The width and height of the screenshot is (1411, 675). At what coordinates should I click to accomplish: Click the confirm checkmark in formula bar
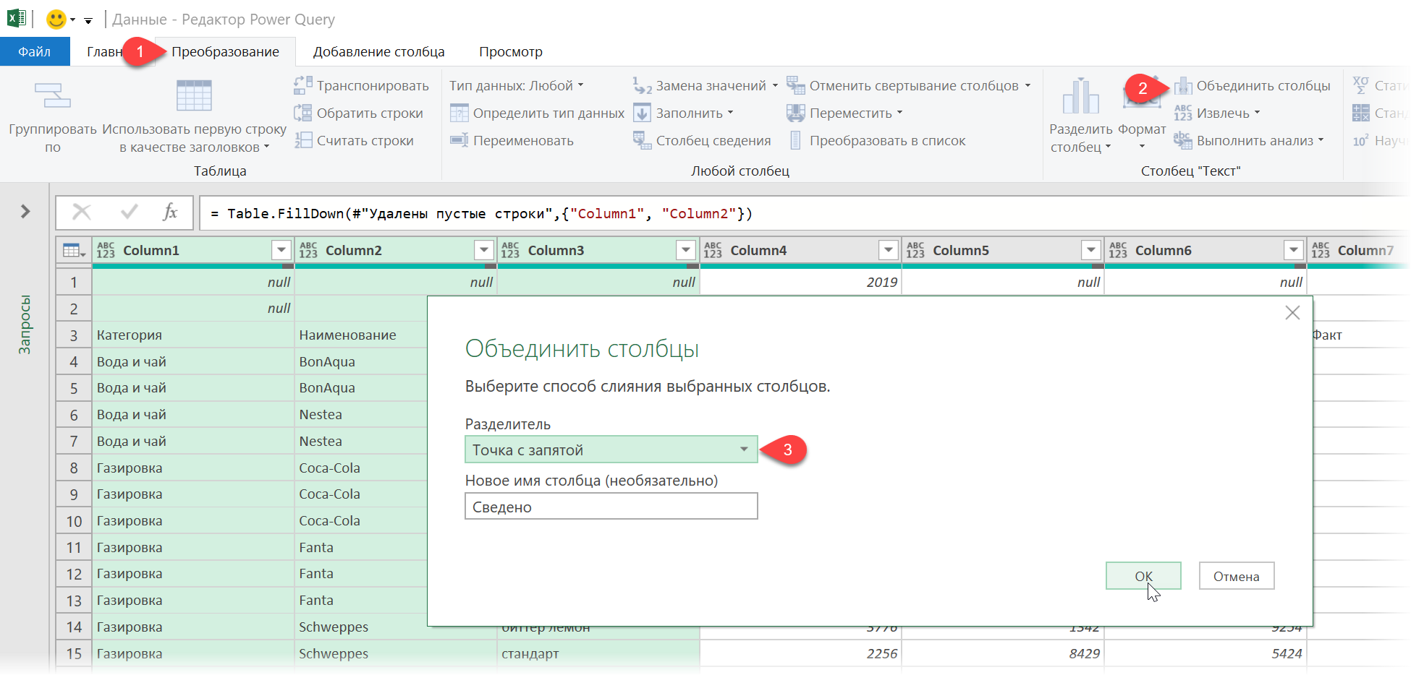(x=130, y=212)
